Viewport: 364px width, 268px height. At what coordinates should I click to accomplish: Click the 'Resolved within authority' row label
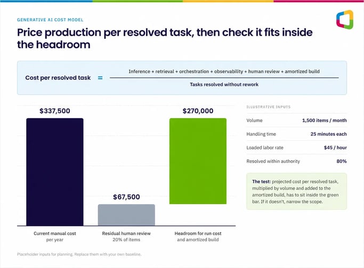coord(273,161)
